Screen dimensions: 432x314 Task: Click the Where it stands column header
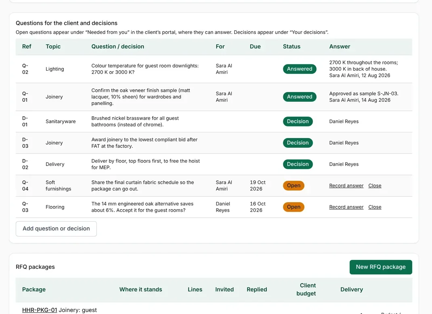[141, 289]
